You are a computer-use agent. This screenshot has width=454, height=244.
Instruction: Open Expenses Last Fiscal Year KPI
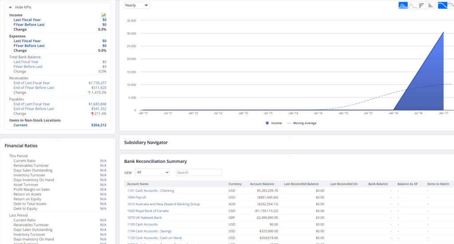(x=27, y=41)
